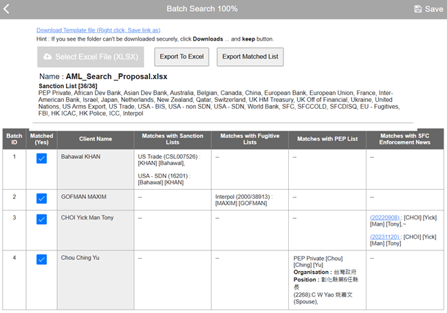Uncheck the Matched box for GOFMAN MAXIM
This screenshot has width=447, height=313.
tap(41, 198)
